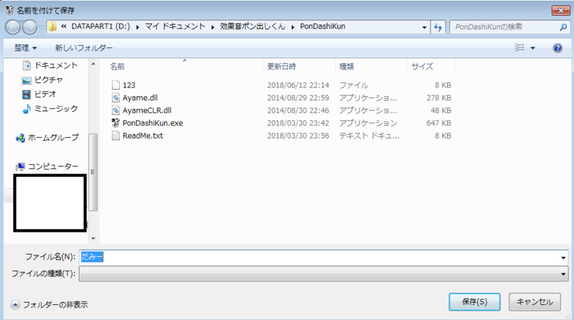Screen dimensions: 574x320
Task: Click the navigation pane scrollbar thumb
Action: pos(93,172)
